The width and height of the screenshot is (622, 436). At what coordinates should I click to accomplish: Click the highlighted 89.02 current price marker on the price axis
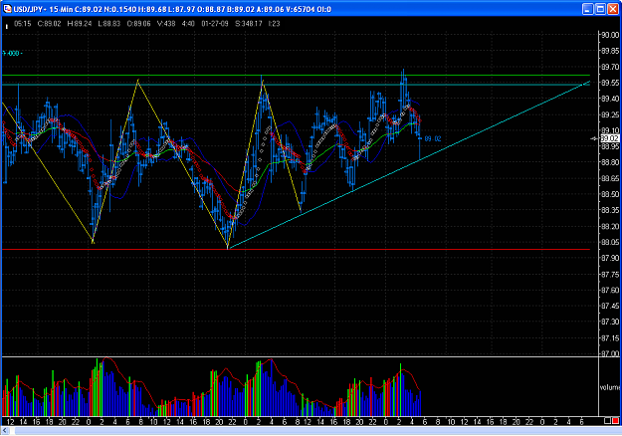610,138
